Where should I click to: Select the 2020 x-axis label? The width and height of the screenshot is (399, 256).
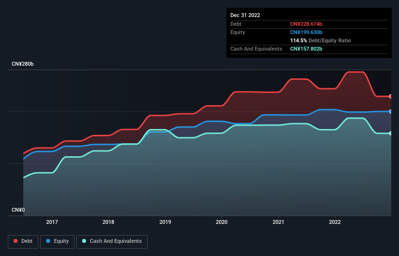(222, 222)
